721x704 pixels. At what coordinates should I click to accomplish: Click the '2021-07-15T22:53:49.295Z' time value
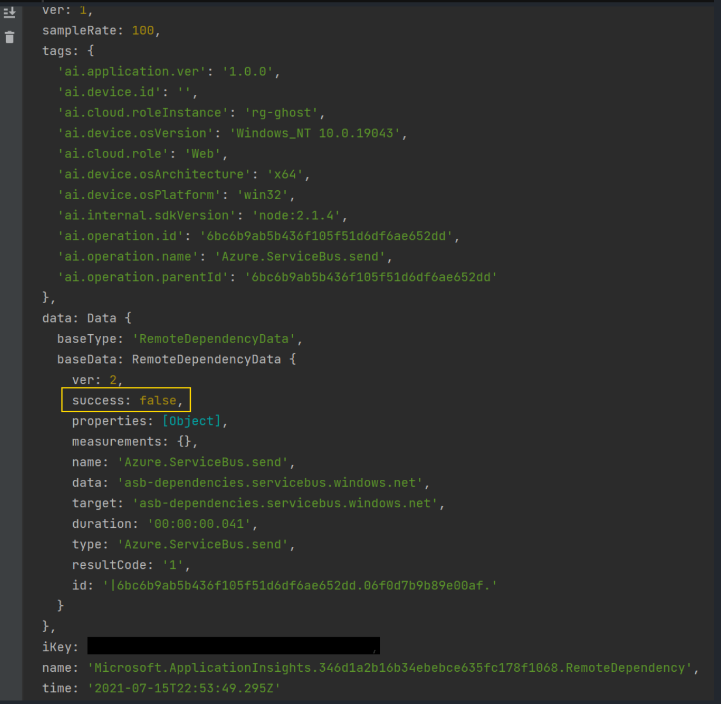click(184, 688)
